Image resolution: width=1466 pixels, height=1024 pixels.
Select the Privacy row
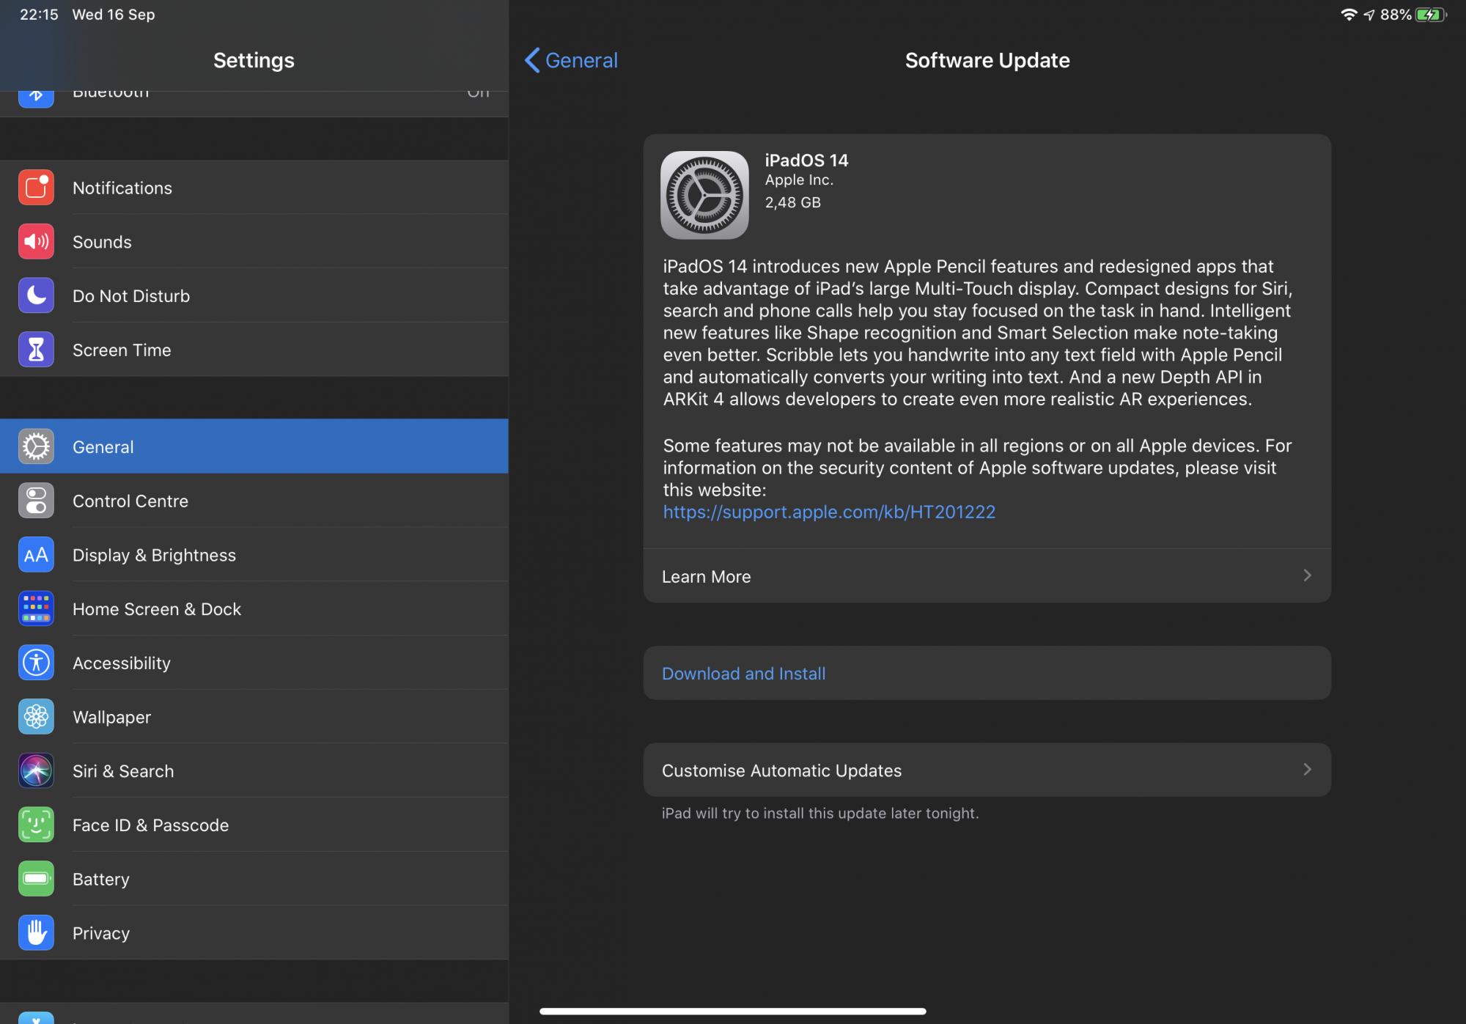(254, 933)
